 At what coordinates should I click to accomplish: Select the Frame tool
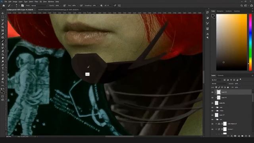click(x=3, y=30)
